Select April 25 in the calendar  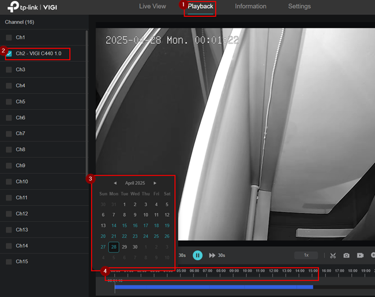point(156,236)
